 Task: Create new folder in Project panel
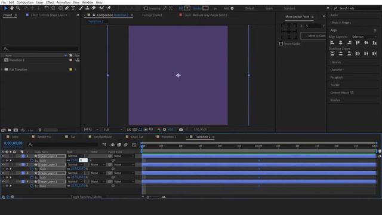(x=10, y=130)
